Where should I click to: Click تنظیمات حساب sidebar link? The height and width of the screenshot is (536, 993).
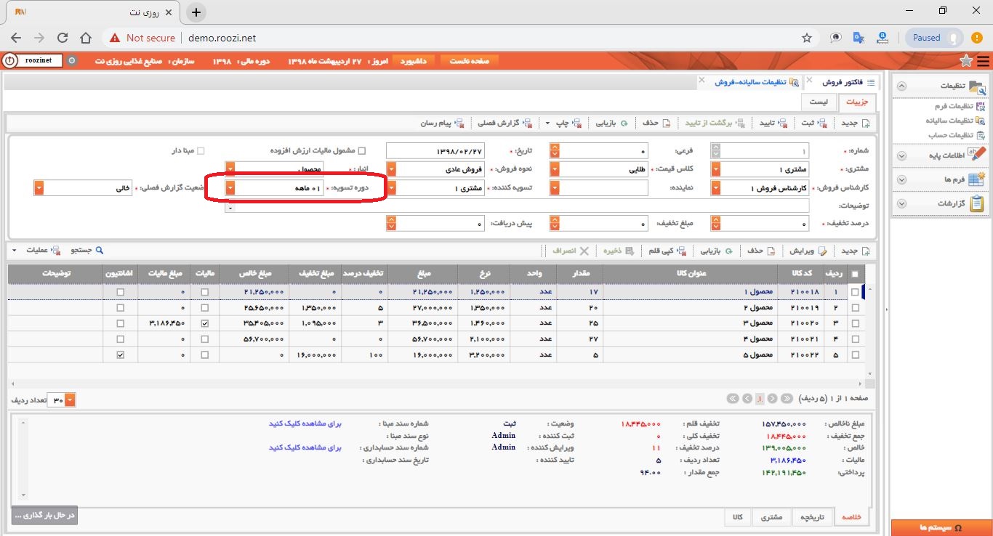point(949,135)
